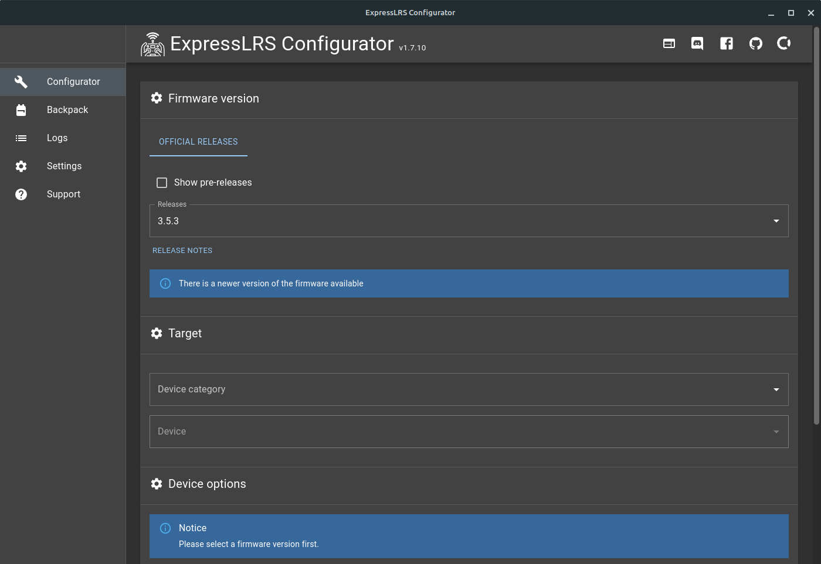
Task: Click the Open Collective icon in header
Action: pos(784,43)
